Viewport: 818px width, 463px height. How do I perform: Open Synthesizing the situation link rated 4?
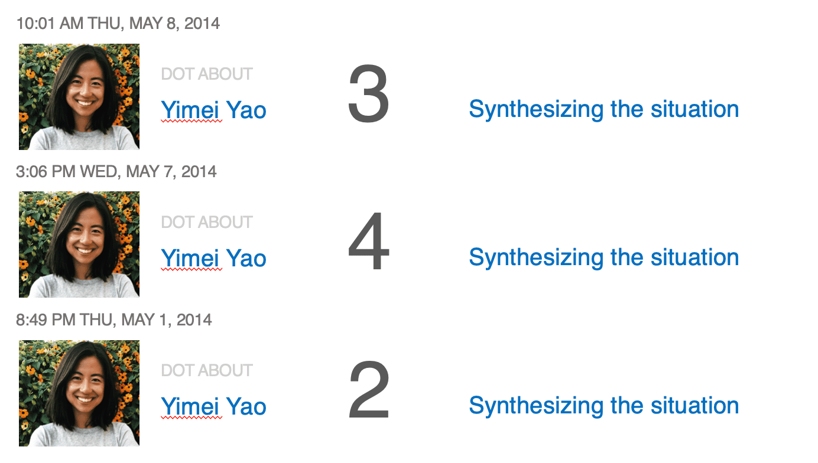pyautogui.click(x=604, y=258)
